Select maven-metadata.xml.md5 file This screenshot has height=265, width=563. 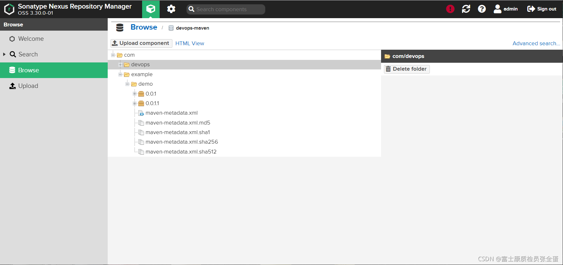point(244,123)
